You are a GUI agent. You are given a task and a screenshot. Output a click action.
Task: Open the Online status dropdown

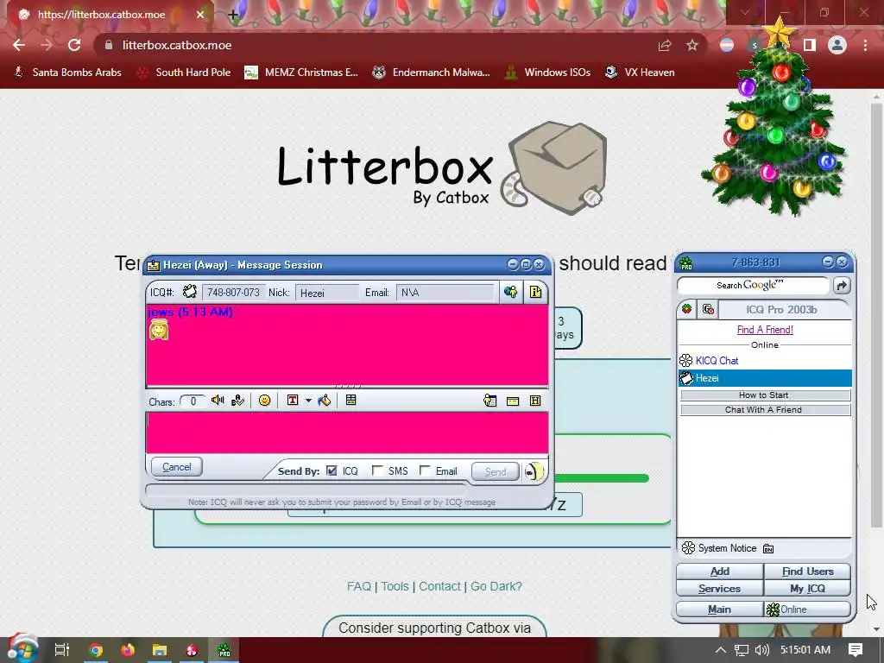[807, 609]
